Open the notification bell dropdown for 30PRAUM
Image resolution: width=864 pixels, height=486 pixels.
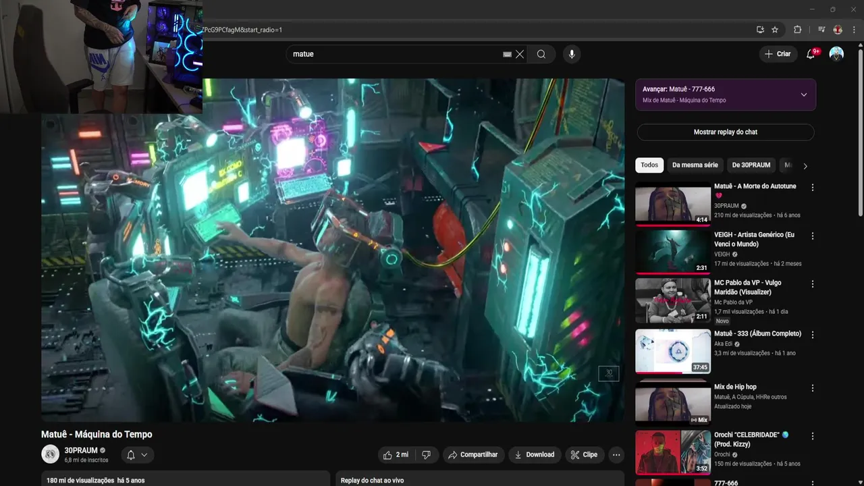pyautogui.click(x=137, y=455)
